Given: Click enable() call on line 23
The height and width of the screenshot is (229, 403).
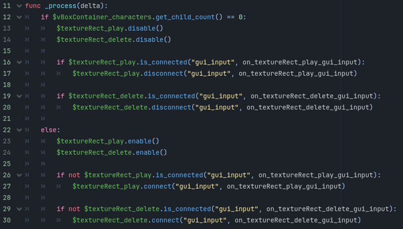Looking at the screenshot, I should tap(144, 141).
